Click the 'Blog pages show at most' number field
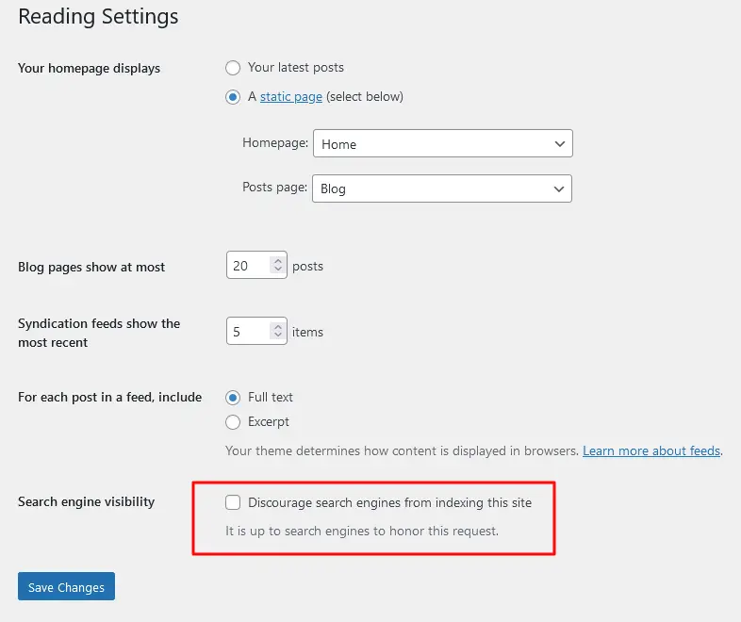 (247, 266)
